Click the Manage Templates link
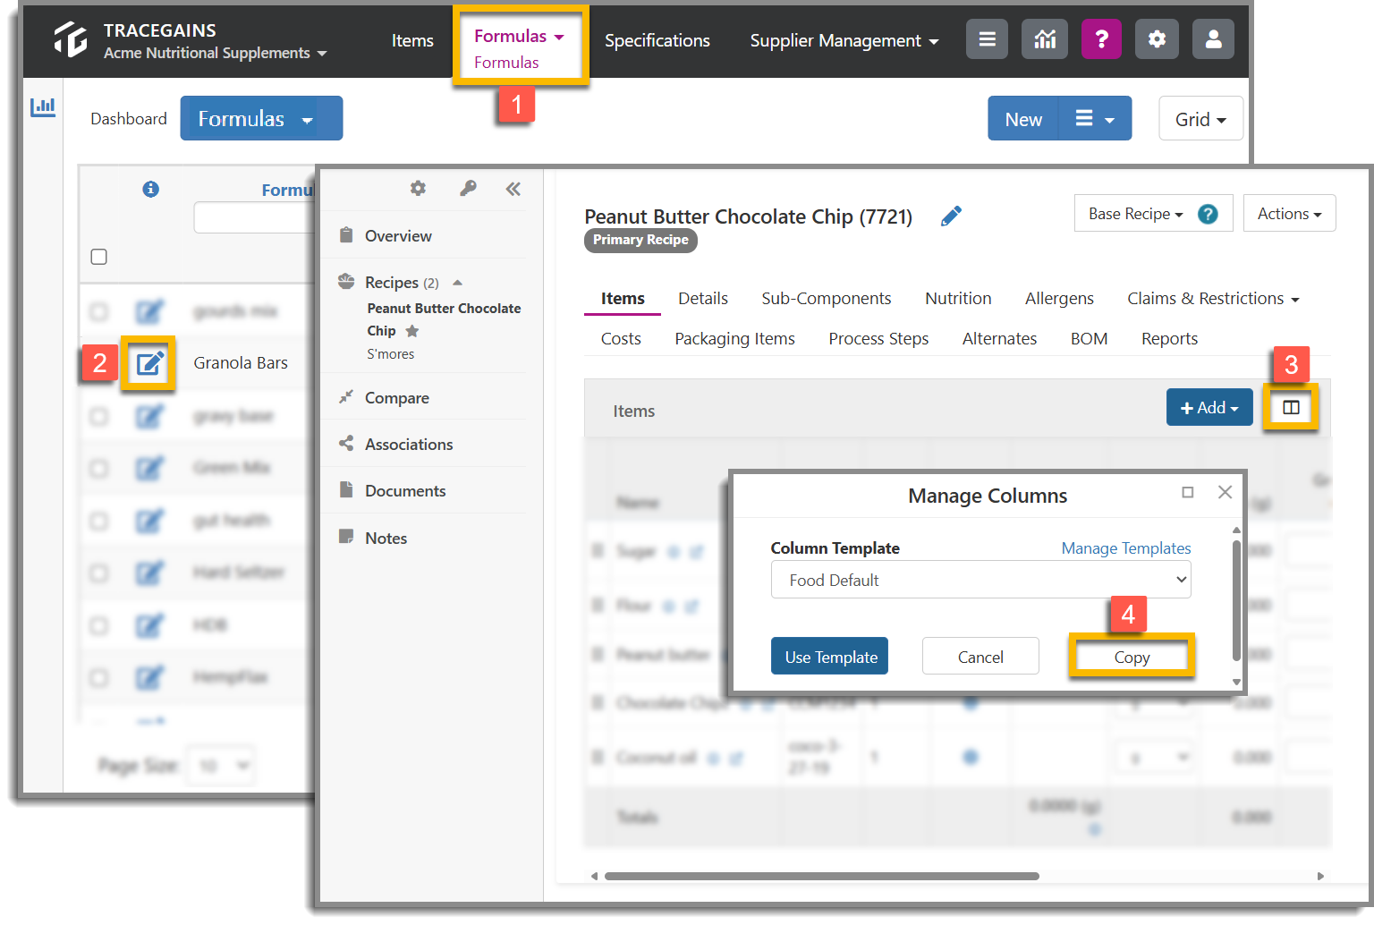The image size is (1374, 925). tap(1125, 547)
